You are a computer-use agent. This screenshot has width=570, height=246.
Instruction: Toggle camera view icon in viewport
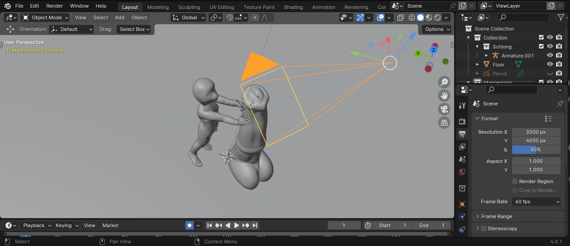coord(444,109)
